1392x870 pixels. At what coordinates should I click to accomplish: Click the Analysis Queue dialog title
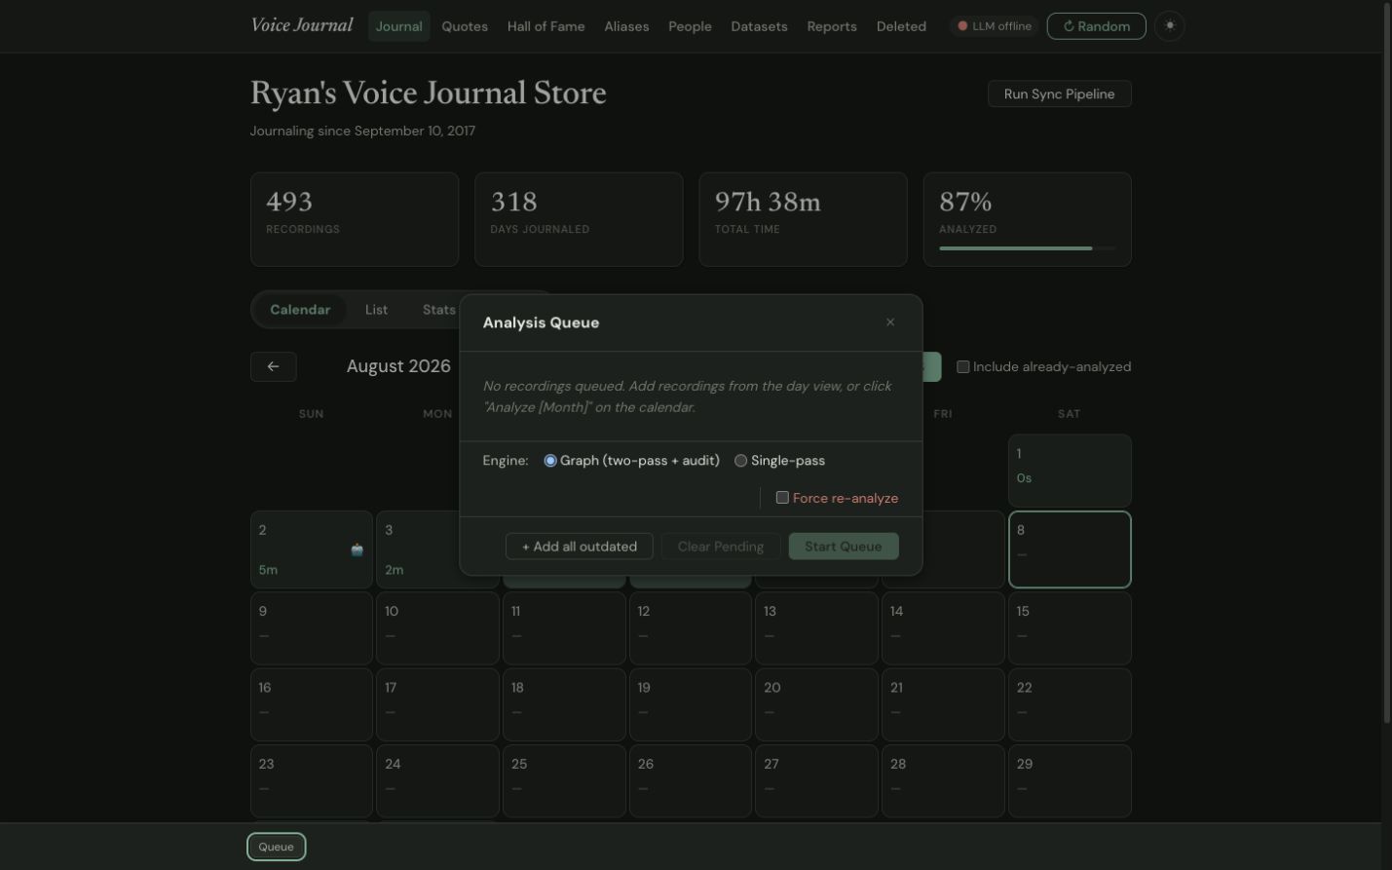coord(542,322)
